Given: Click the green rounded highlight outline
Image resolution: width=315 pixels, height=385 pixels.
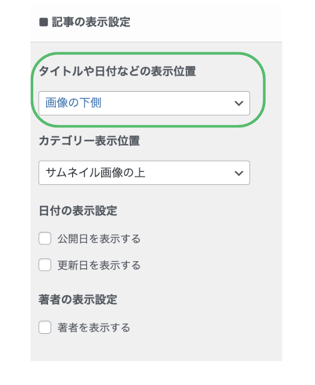Looking at the screenshot, I should (x=153, y=52).
